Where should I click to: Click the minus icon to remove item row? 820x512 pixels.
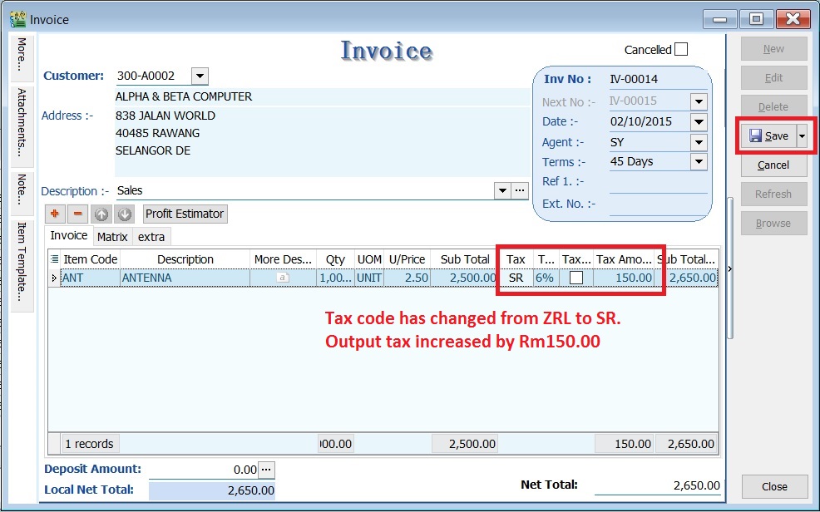coord(77,214)
